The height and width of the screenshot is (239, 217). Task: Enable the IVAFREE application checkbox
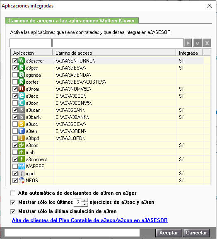[15, 166]
